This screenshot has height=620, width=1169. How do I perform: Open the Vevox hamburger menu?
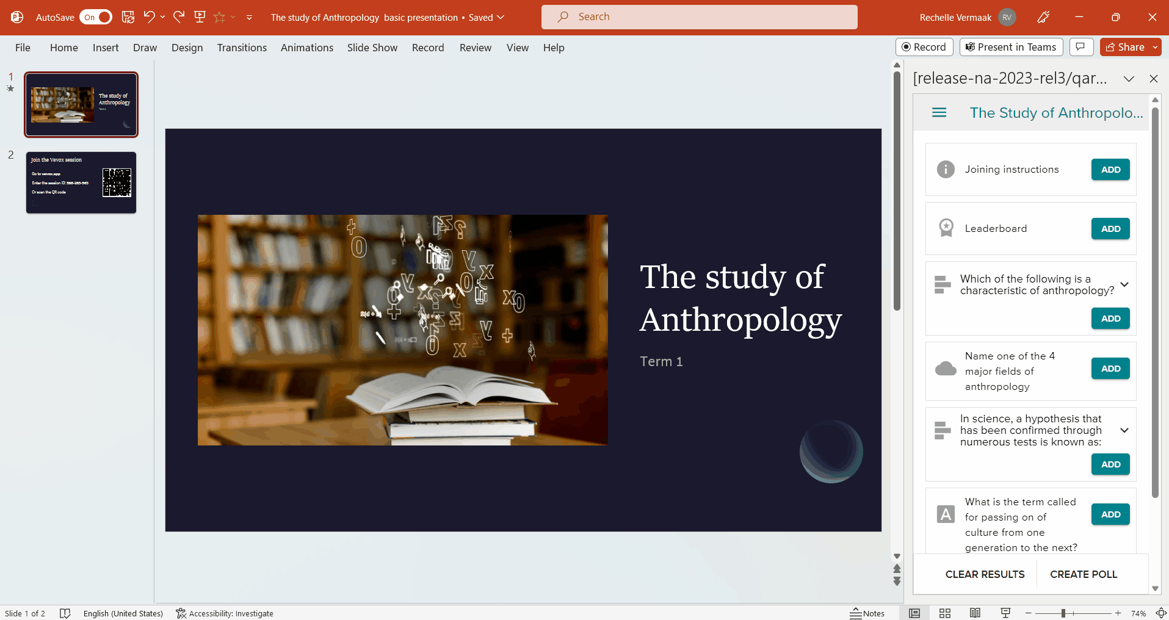(939, 112)
